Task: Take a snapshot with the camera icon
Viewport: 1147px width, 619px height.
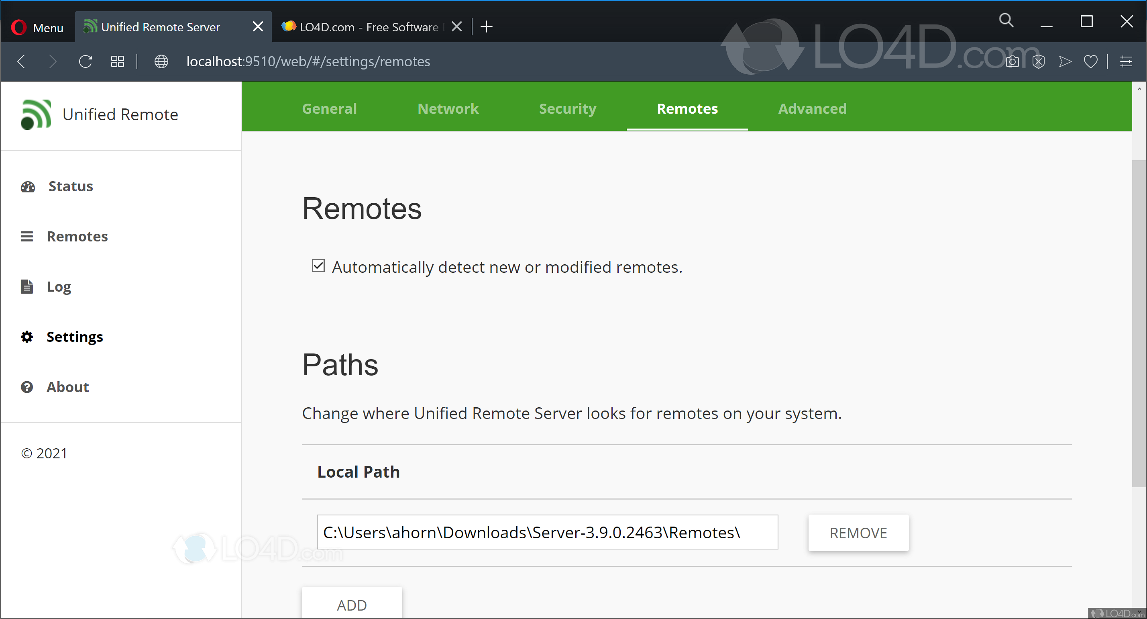Action: [x=1013, y=61]
